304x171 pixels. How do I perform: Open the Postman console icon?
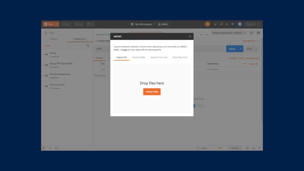coord(56,148)
